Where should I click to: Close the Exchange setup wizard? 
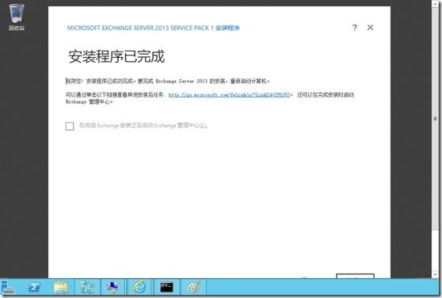[370, 28]
